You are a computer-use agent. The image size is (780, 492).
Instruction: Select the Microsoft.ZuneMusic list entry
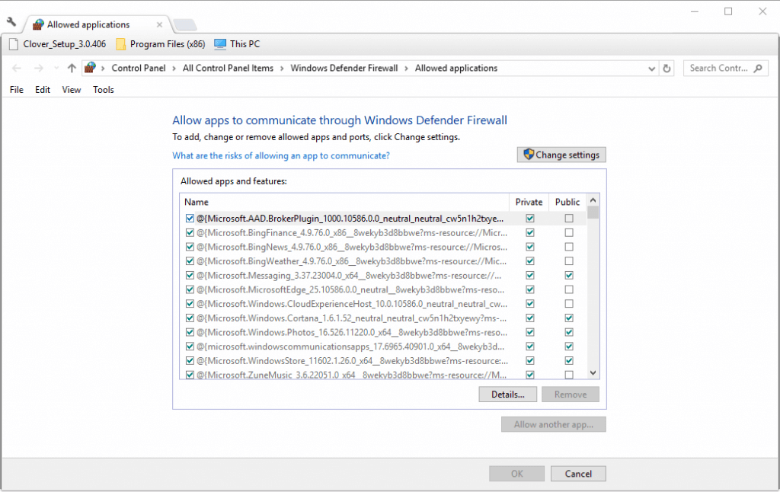point(383,375)
